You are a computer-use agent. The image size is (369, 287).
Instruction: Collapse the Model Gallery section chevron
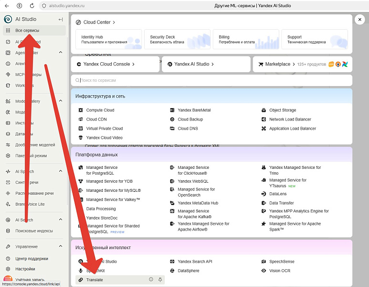pyautogui.click(x=61, y=101)
